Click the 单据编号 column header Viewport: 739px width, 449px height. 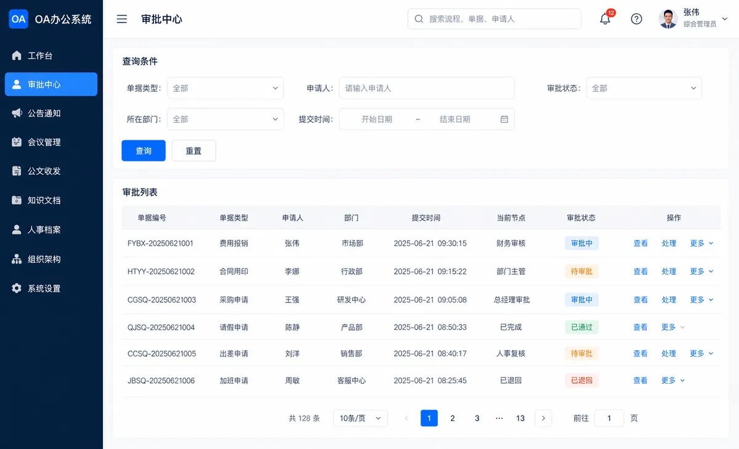point(151,217)
